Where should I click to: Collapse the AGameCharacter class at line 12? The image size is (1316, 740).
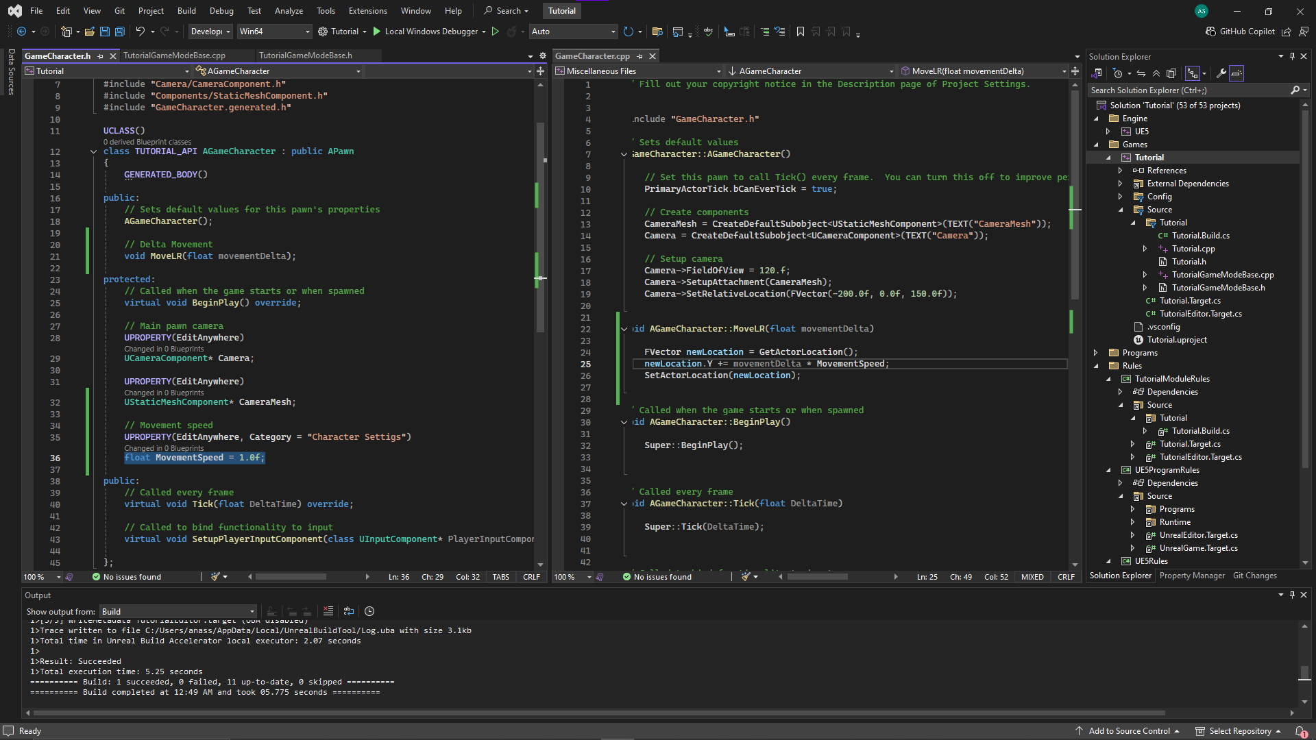click(x=93, y=151)
